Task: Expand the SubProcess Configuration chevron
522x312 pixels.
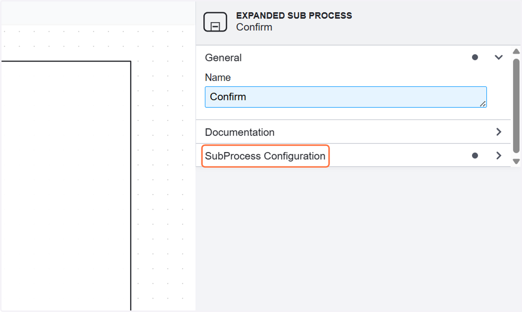Action: [499, 156]
